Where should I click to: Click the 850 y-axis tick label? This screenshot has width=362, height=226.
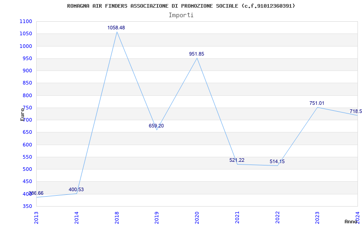pyautogui.click(x=28, y=83)
